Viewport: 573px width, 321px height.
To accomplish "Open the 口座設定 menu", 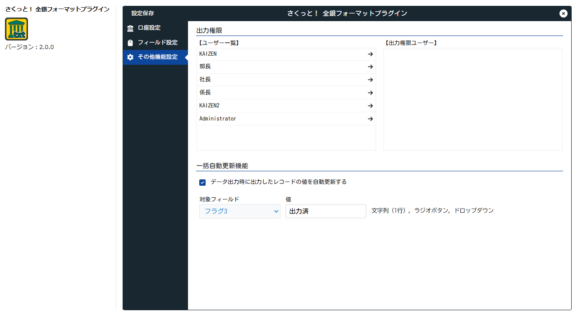I will [x=156, y=28].
